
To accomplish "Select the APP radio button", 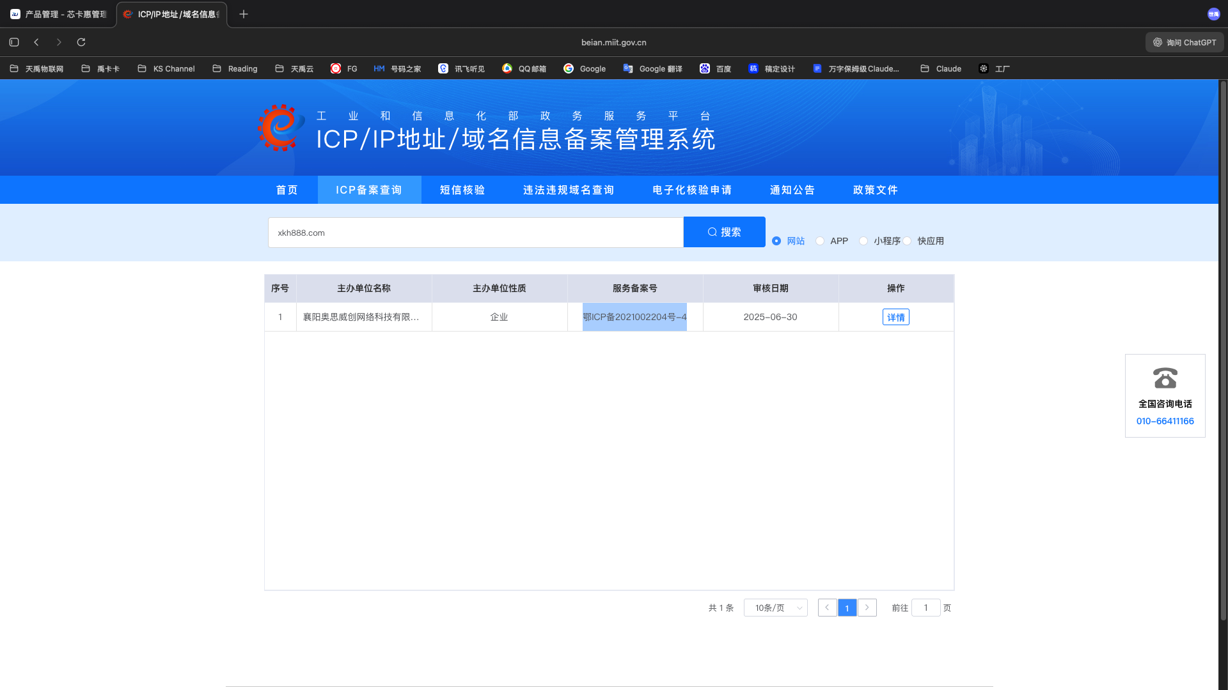I will point(820,241).
